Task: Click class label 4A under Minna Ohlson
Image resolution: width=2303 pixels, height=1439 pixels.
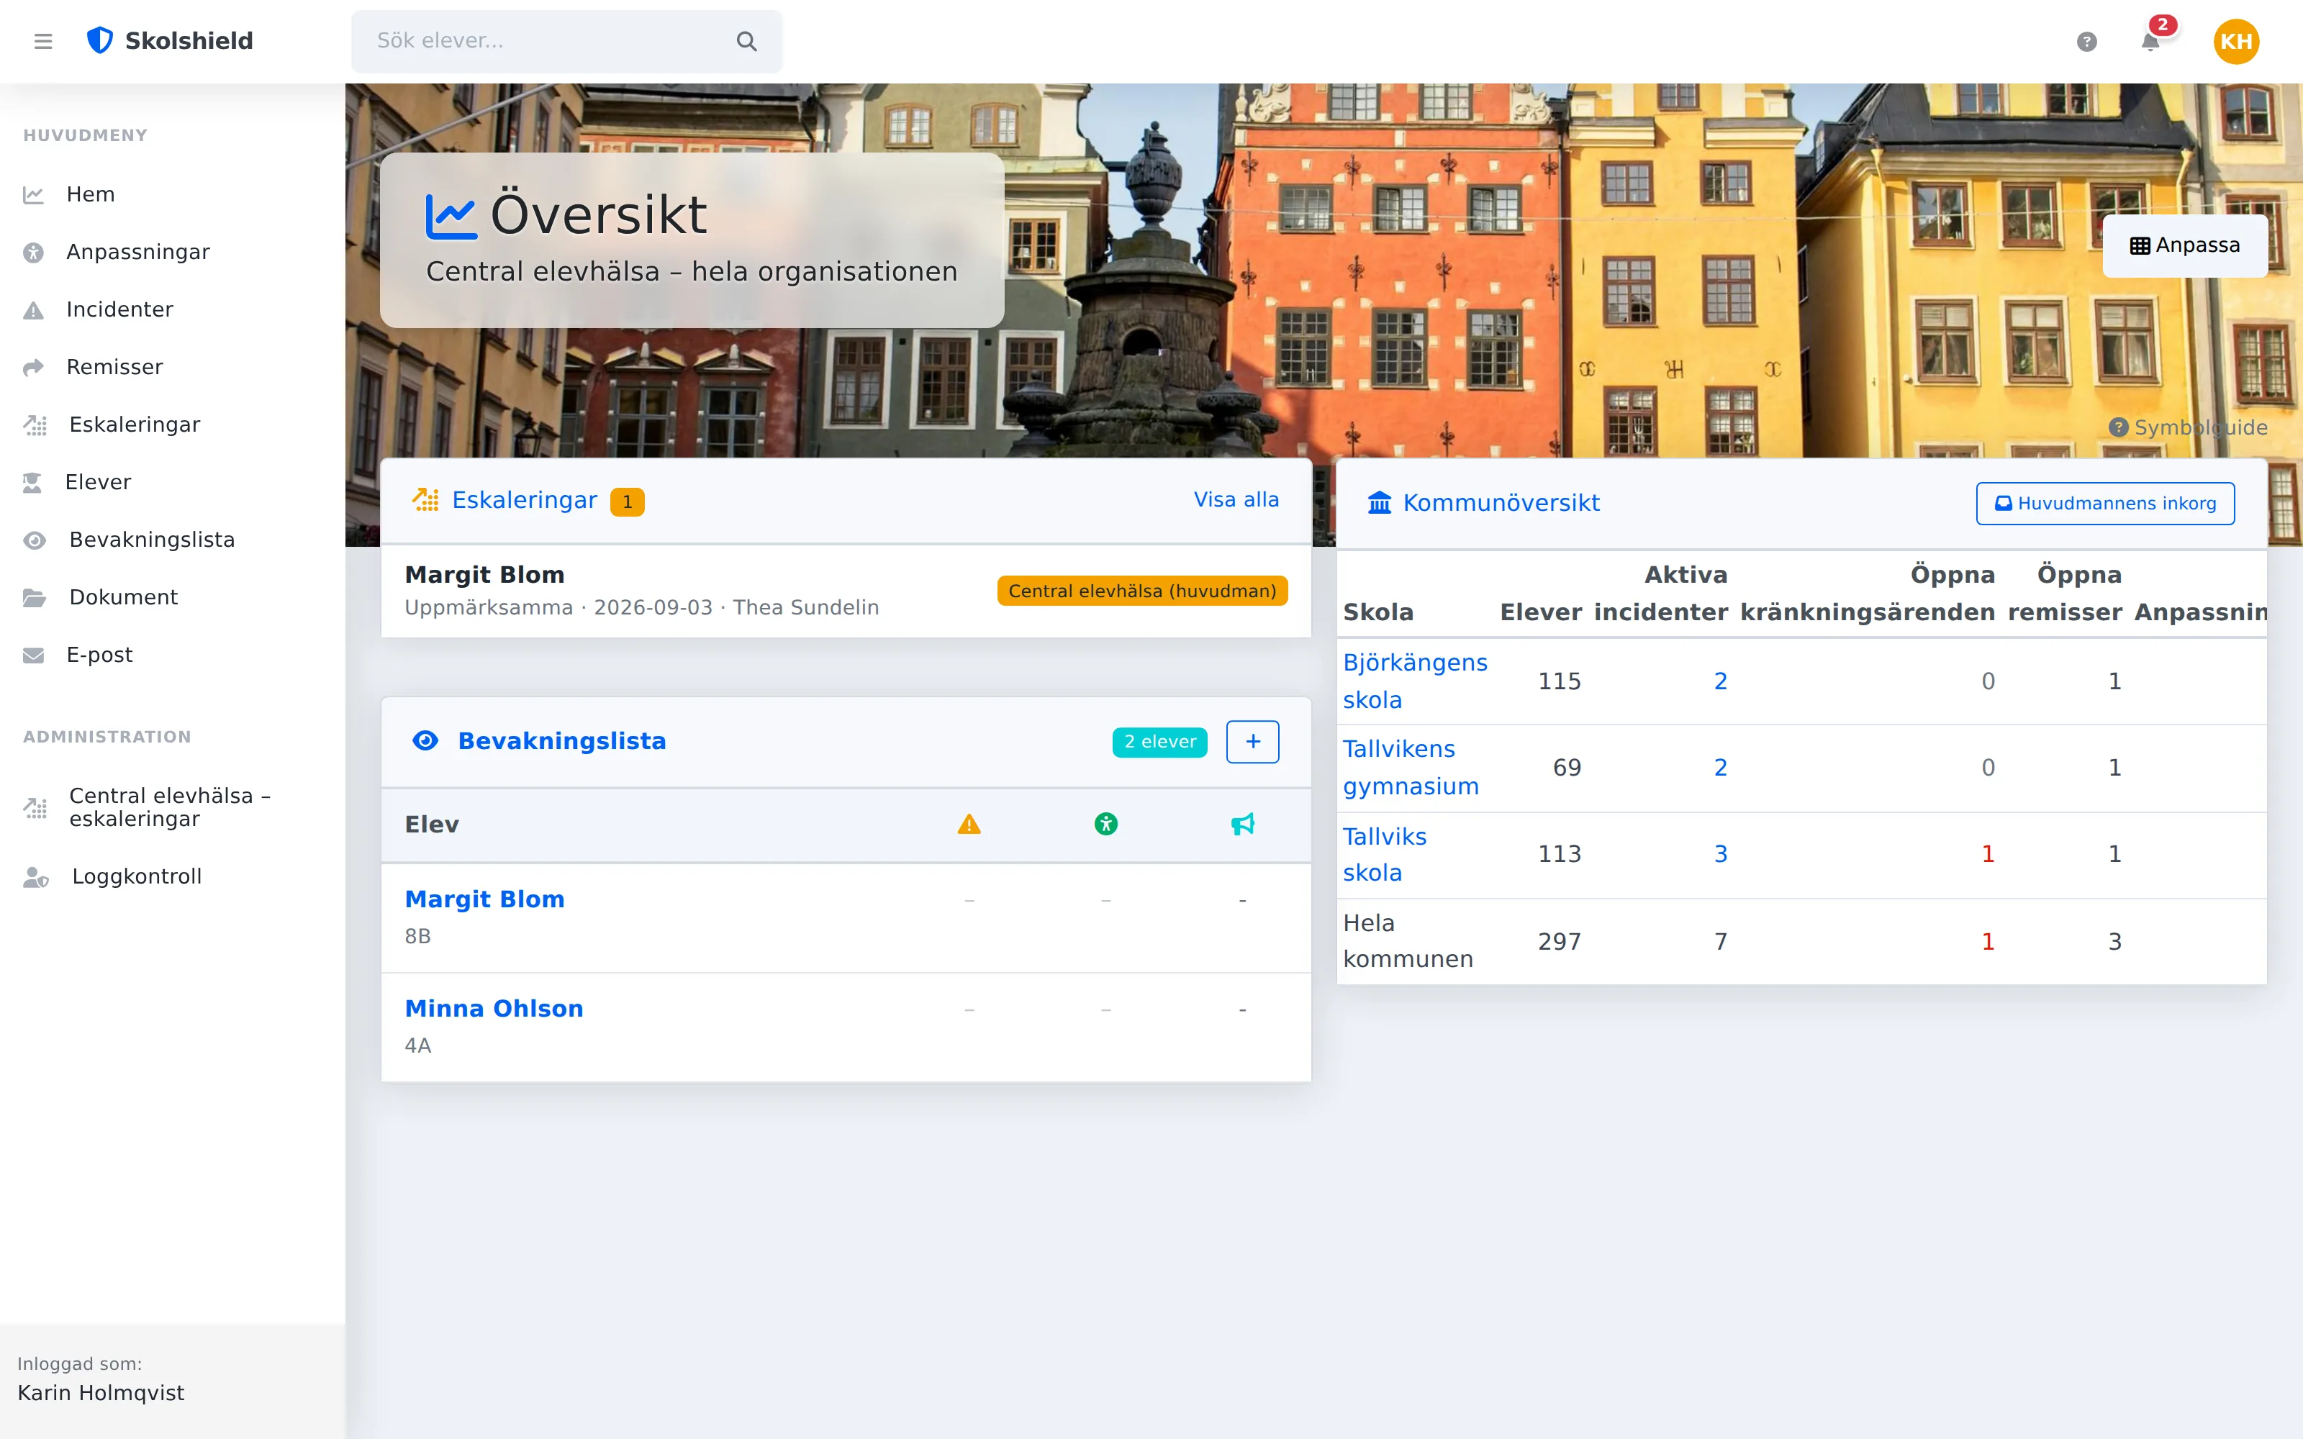Action: point(417,1046)
